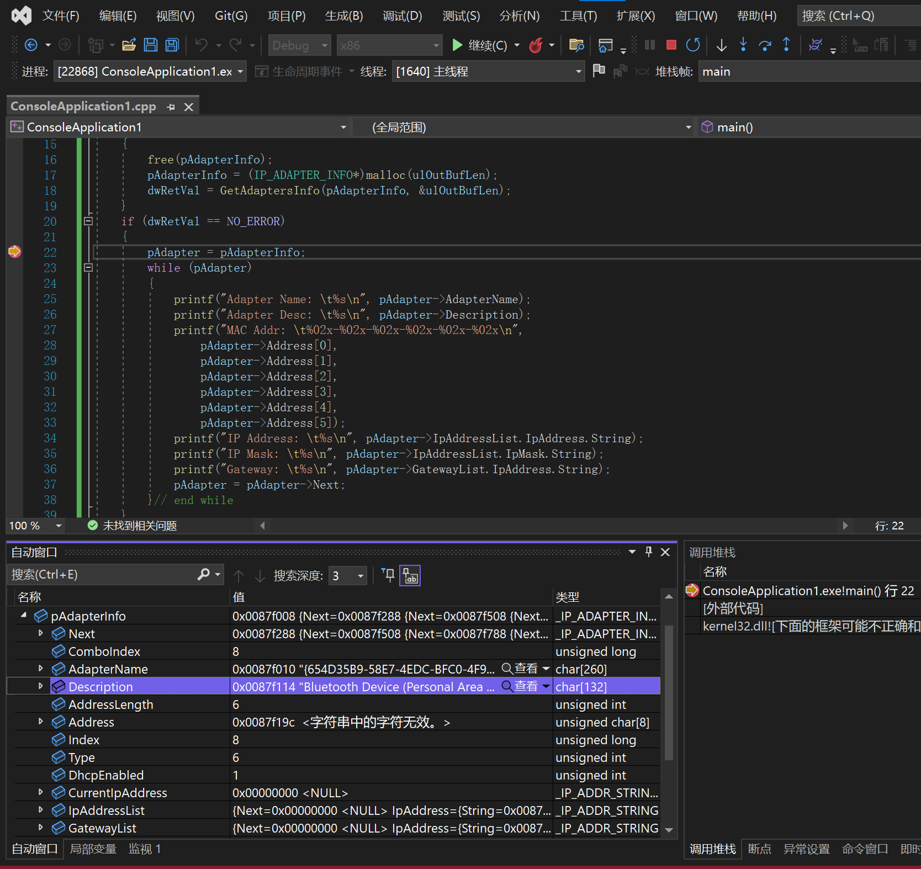This screenshot has height=869, width=921.
Task: Click the Autos search input field
Action: [101, 575]
